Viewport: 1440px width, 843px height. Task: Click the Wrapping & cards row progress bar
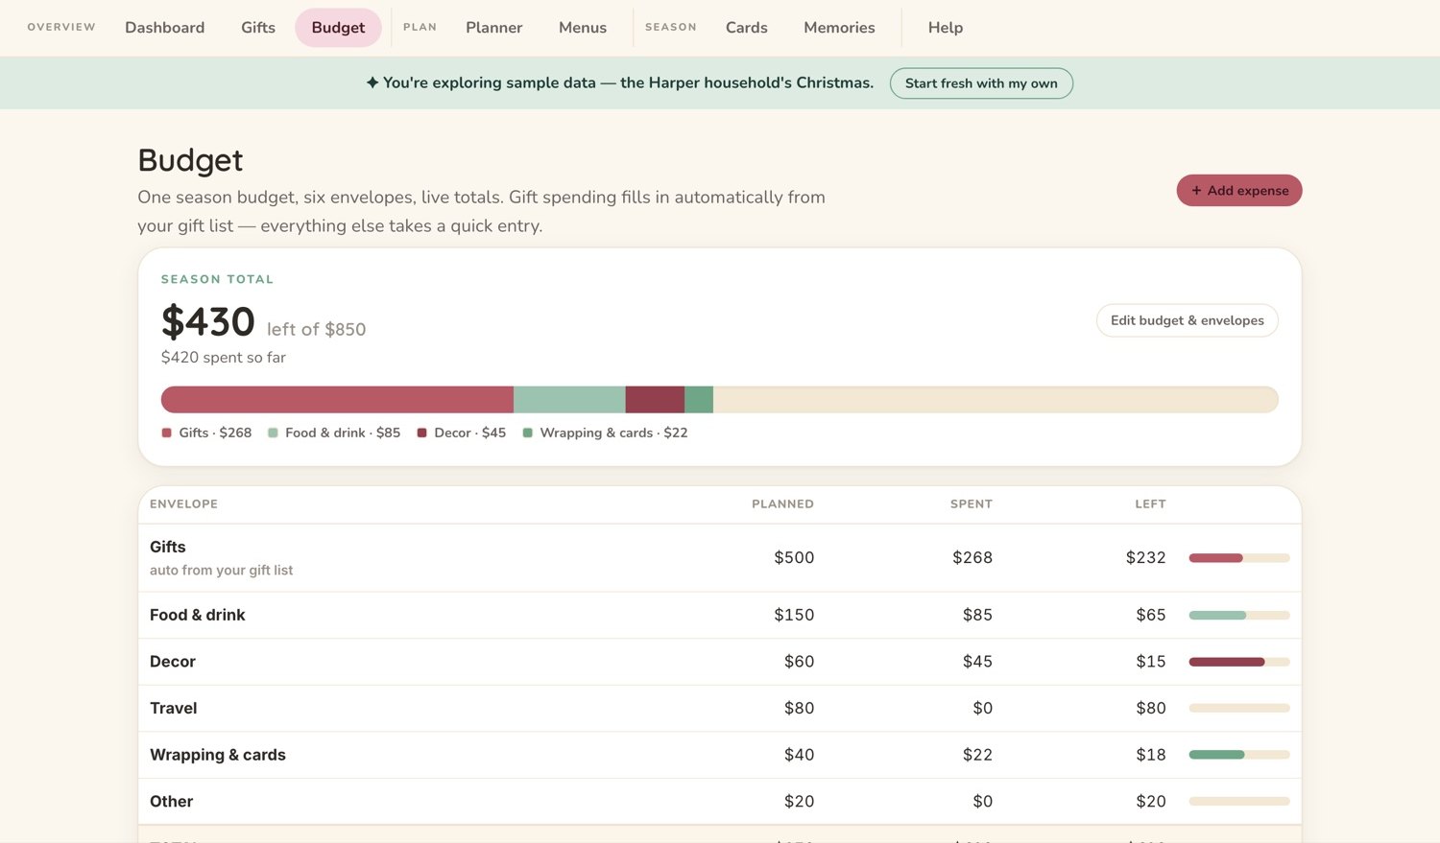(1239, 755)
